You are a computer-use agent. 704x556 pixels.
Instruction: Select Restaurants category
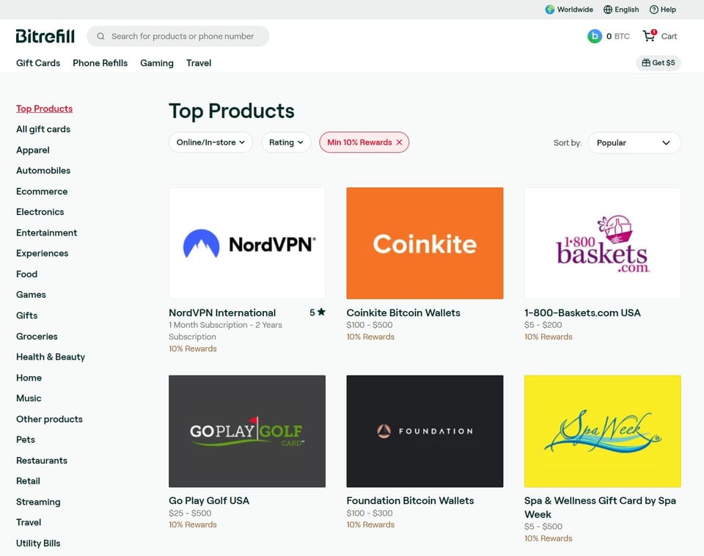pos(42,461)
